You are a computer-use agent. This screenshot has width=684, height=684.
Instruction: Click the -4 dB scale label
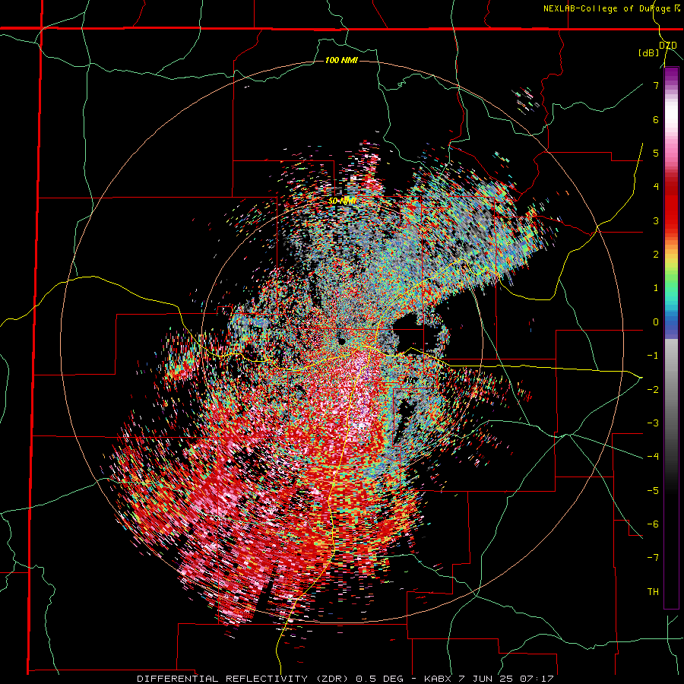coord(653,456)
